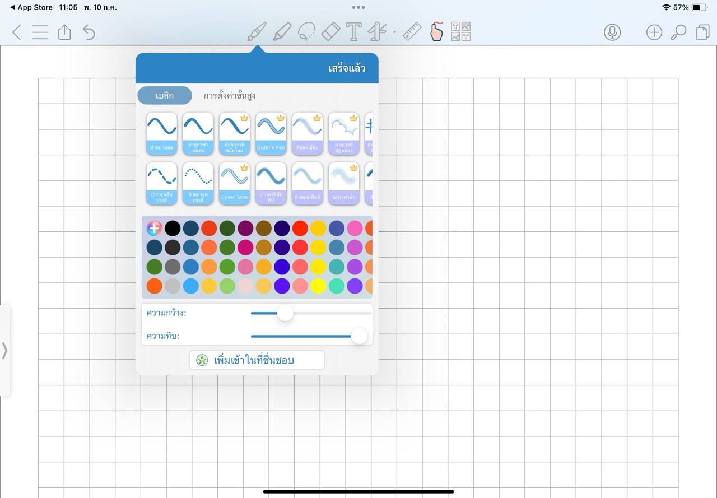717x498 pixels.
Task: Open the Swiss army knife tools
Action: [377, 32]
